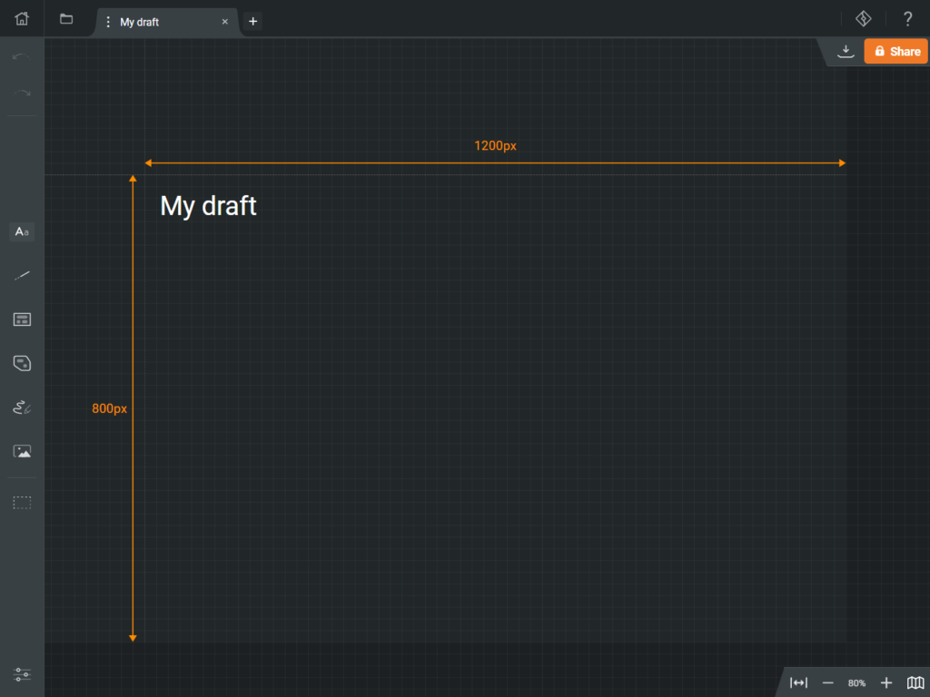Click the diamond icon in top bar
Screen dimensions: 930x697
coord(864,19)
